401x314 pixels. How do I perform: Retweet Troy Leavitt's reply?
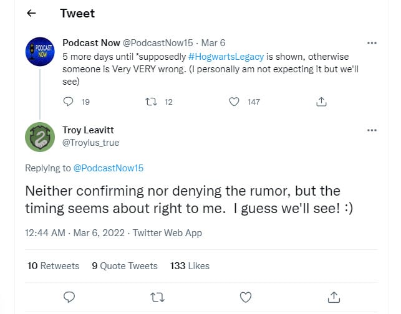(x=157, y=297)
